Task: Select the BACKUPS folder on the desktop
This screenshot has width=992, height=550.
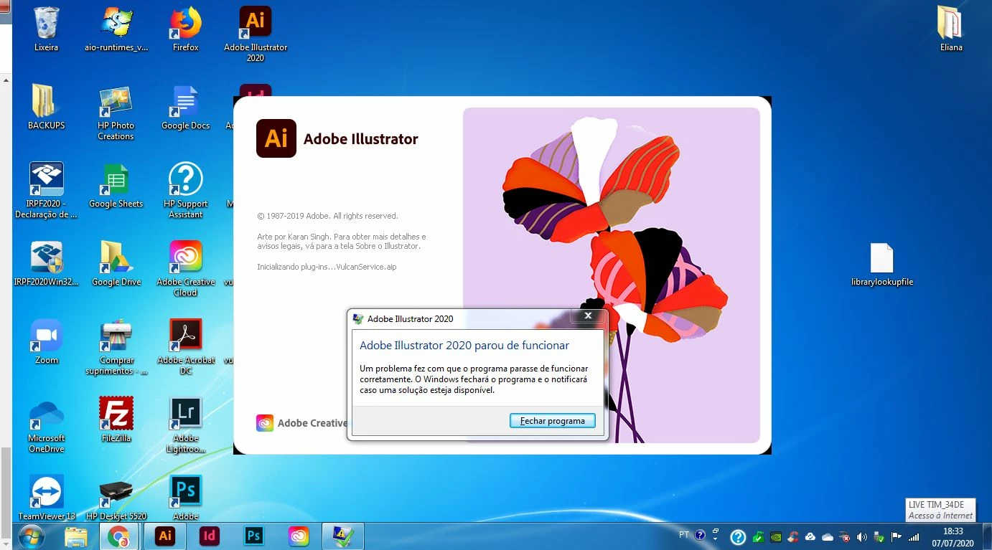Action: tap(47, 108)
